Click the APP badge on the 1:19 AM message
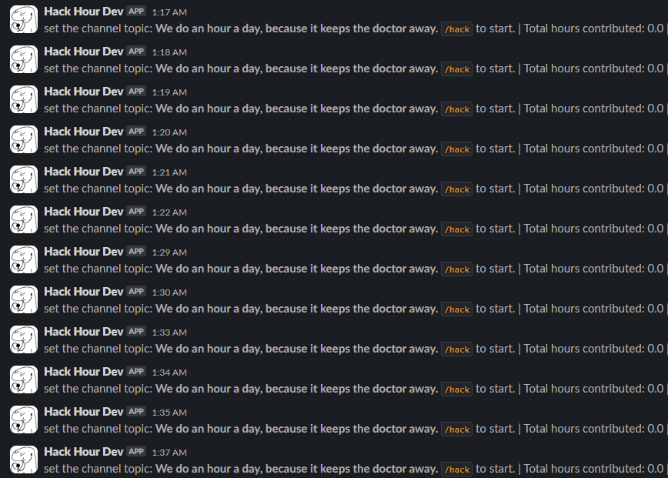The width and height of the screenshot is (668, 478). [136, 91]
